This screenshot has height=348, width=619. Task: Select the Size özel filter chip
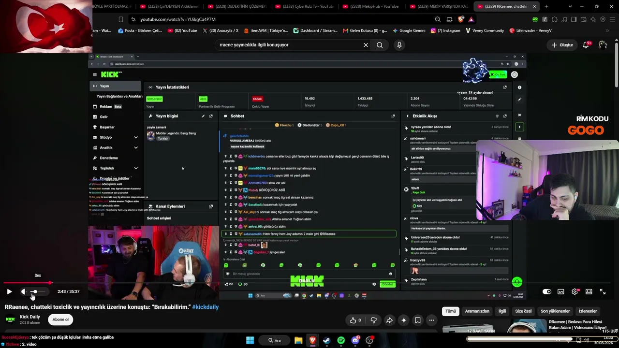point(523,311)
